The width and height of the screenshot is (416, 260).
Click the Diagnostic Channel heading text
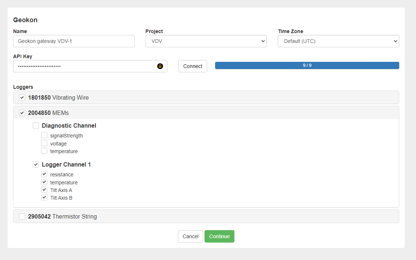click(x=69, y=125)
